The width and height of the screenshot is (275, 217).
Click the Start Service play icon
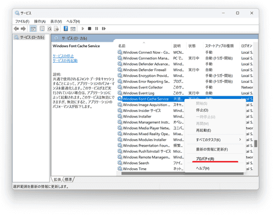pyautogui.click(x=82, y=29)
